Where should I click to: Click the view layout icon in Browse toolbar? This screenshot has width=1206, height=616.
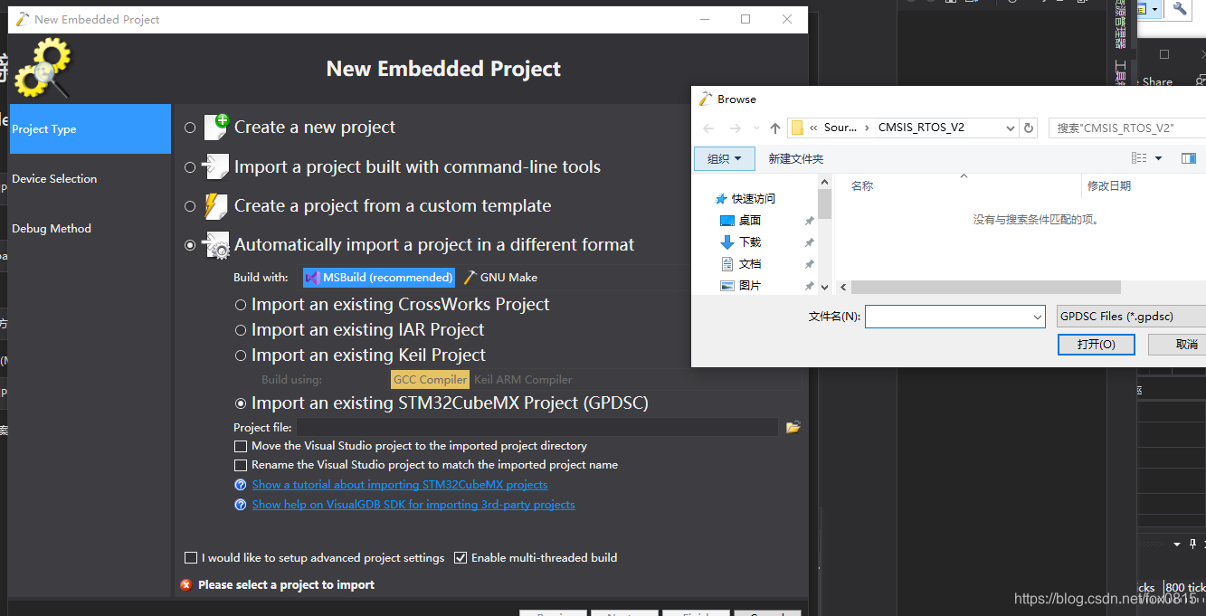pyautogui.click(x=1139, y=158)
